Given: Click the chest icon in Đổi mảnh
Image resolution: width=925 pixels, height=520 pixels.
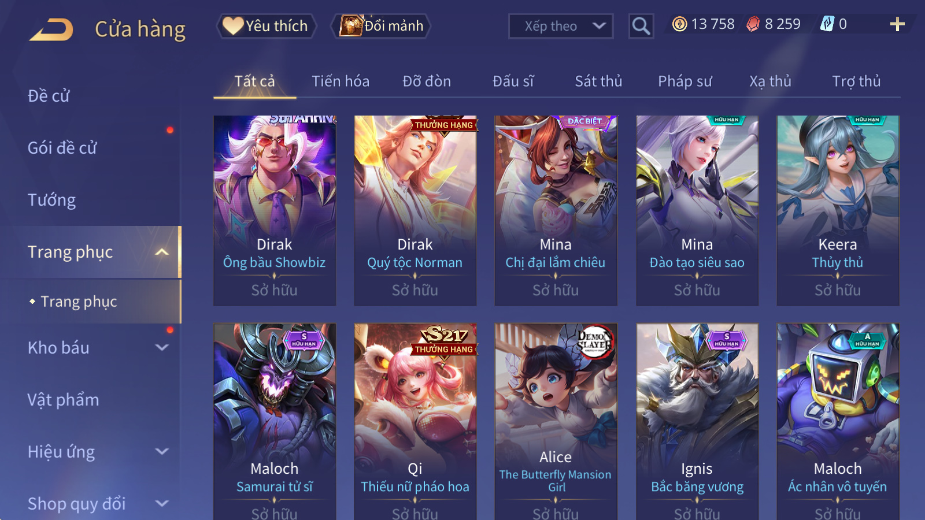Looking at the screenshot, I should click(351, 26).
